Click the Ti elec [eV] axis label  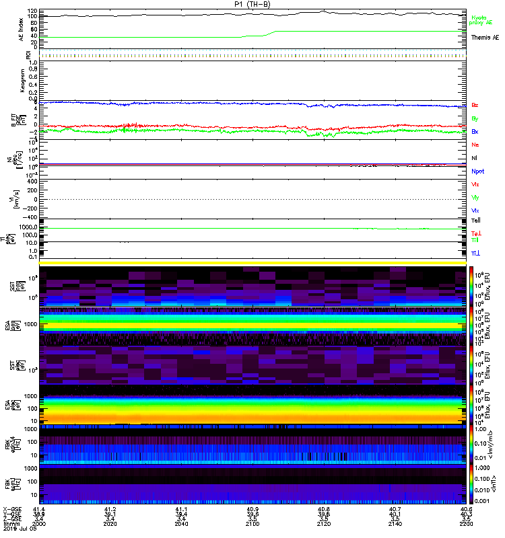coord(8,239)
